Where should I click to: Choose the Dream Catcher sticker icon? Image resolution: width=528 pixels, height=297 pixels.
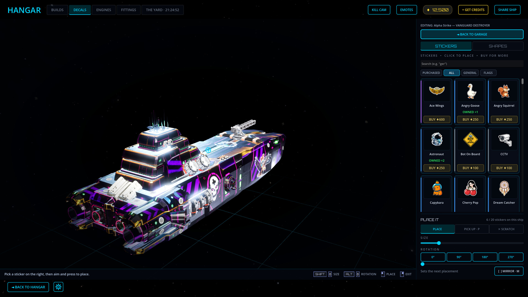pyautogui.click(x=504, y=188)
